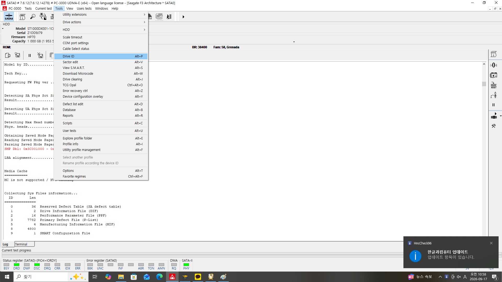Image resolution: width=502 pixels, height=282 pixels.
Task: Open dropdown arrow beside right sidebar play icon
Action: pyautogui.click(x=500, y=116)
